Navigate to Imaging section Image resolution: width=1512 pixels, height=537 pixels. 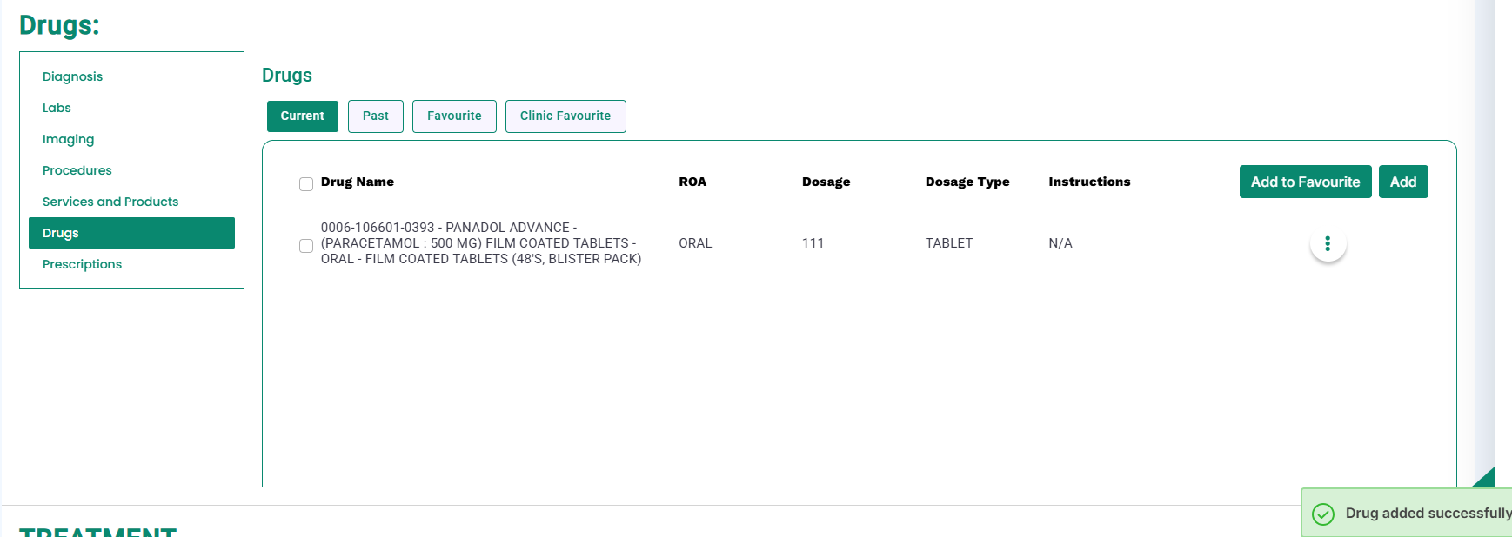[x=68, y=139]
